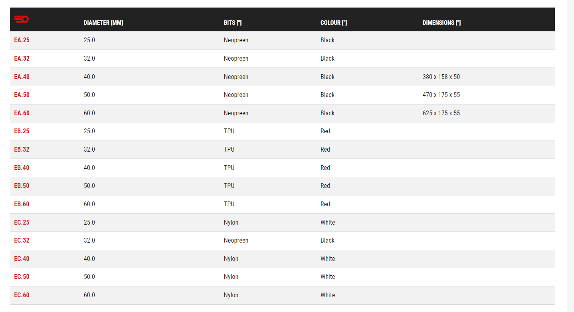This screenshot has height=312, width=574.
Task: Open the EC.50 product link
Action: [x=22, y=277]
